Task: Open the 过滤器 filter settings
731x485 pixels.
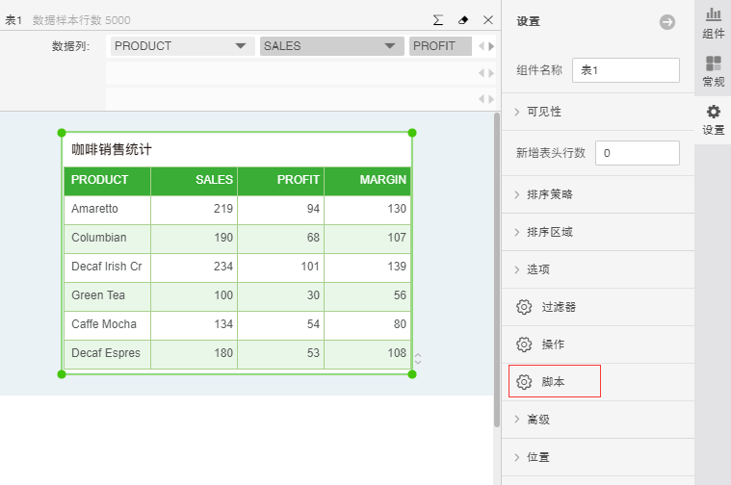Action: coord(559,307)
